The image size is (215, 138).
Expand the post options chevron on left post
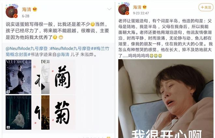[x=109, y=9]
